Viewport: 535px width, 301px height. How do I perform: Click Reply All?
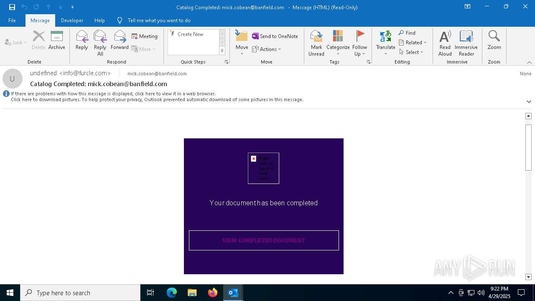[x=100, y=43]
